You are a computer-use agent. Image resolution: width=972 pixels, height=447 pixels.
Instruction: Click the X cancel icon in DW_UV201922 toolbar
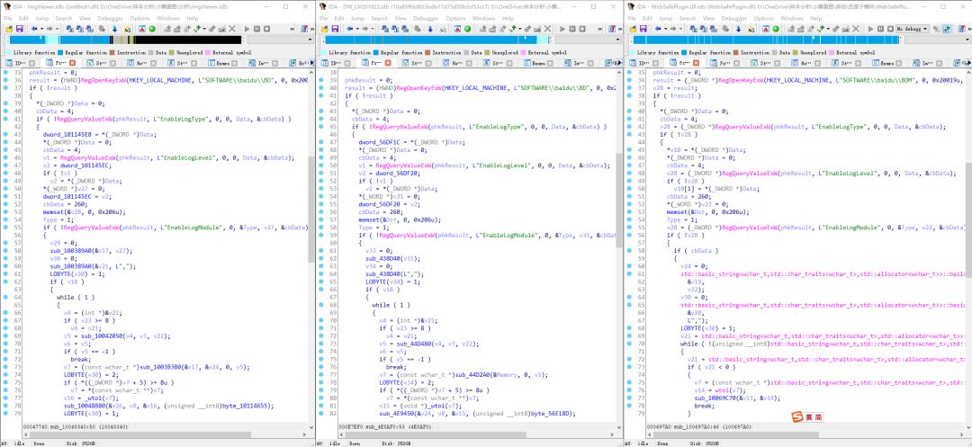pos(547,29)
